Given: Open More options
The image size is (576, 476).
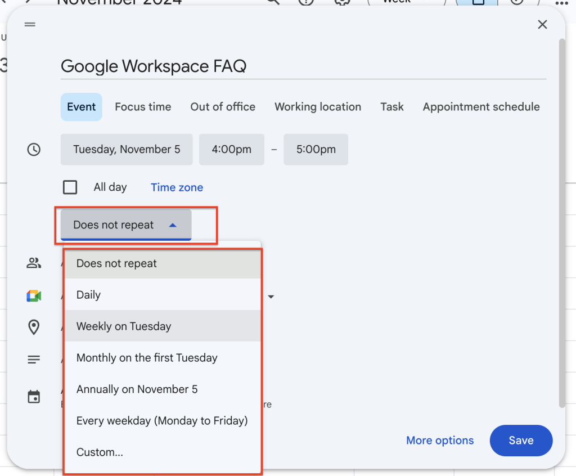Looking at the screenshot, I should coord(440,441).
